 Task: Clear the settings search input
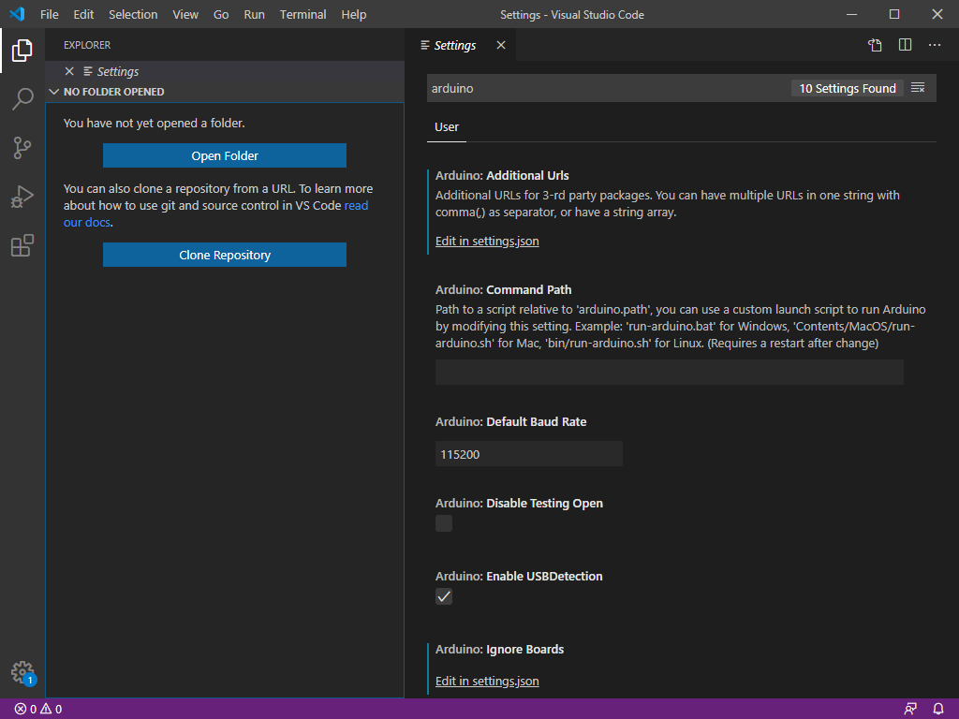point(918,88)
